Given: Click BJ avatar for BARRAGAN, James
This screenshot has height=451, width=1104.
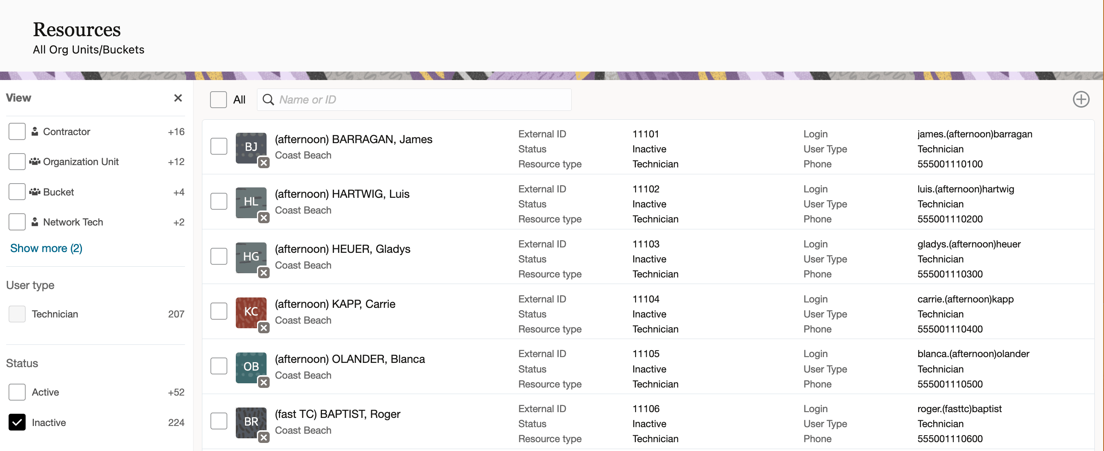Looking at the screenshot, I should [x=251, y=147].
